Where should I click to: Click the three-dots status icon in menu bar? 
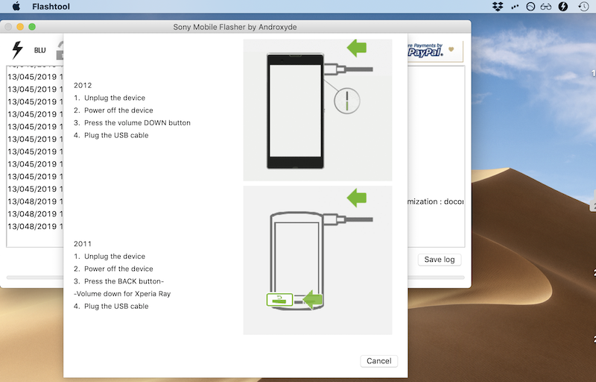pyautogui.click(x=514, y=7)
